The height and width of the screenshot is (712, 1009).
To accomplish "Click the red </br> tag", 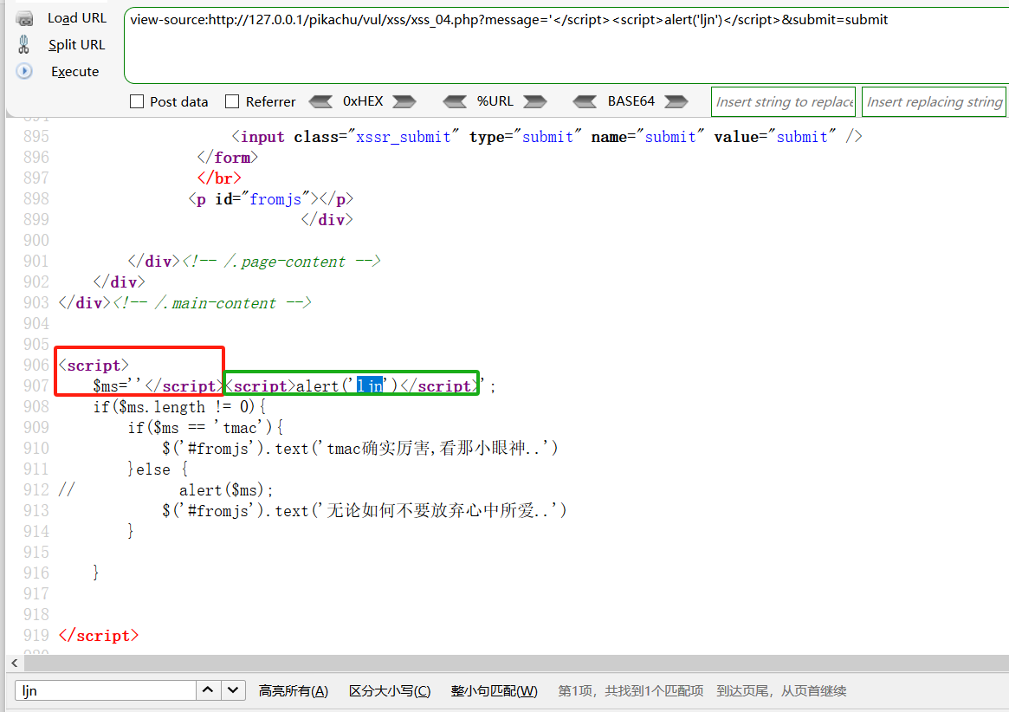I will [219, 178].
